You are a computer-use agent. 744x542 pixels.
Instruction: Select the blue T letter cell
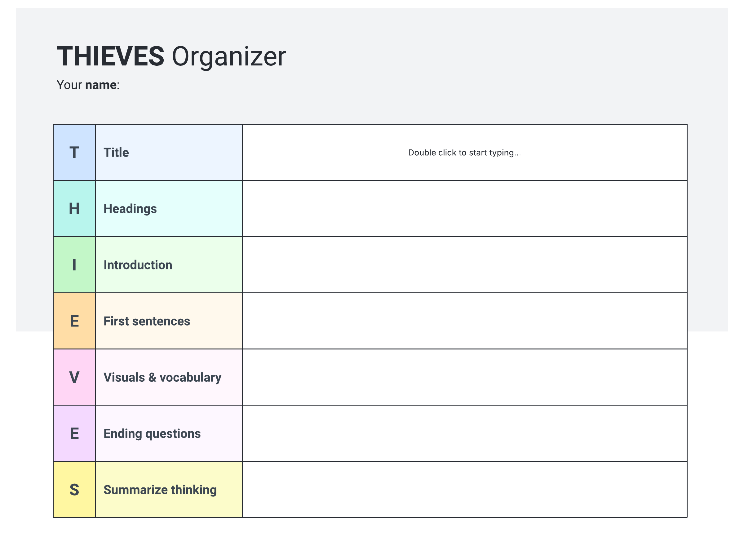[x=74, y=153]
